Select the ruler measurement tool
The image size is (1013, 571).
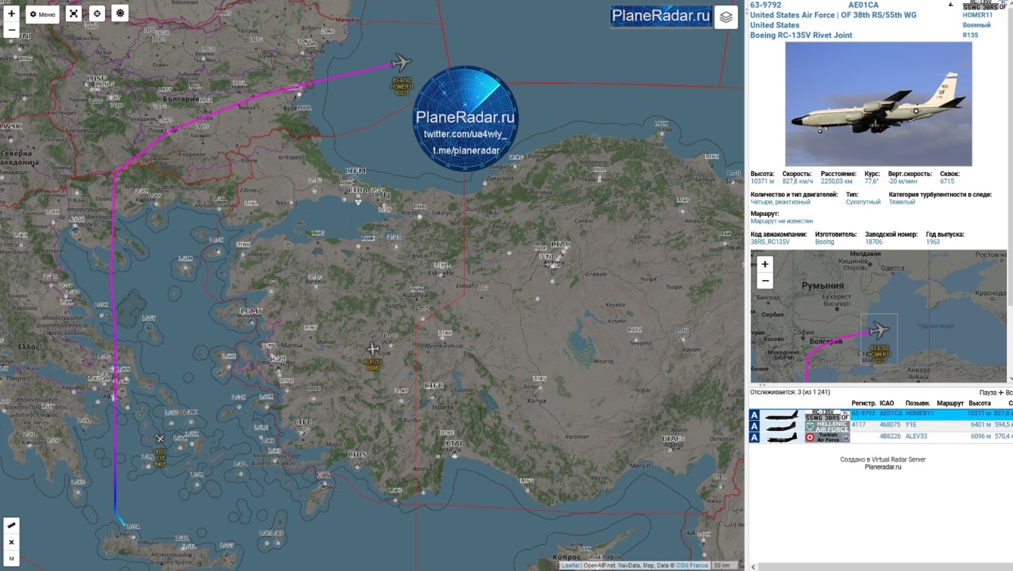point(12,525)
